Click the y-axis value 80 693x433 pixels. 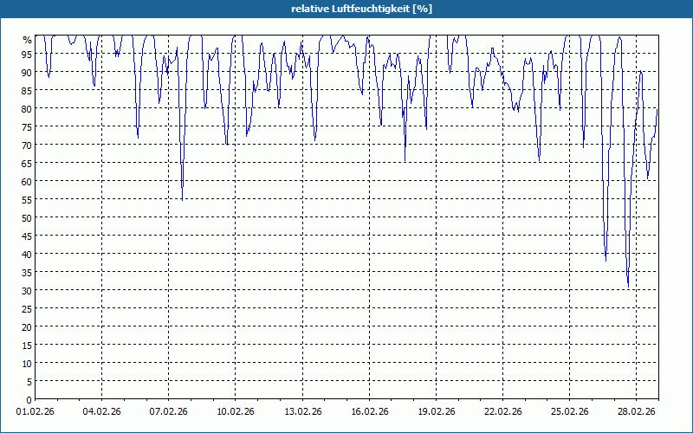tap(27, 108)
